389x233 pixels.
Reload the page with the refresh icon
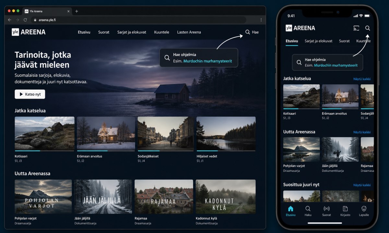25,20
